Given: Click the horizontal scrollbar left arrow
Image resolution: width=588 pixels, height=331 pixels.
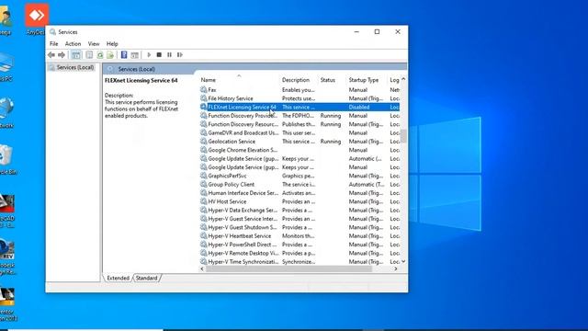Looking at the screenshot, I should coord(202,268).
